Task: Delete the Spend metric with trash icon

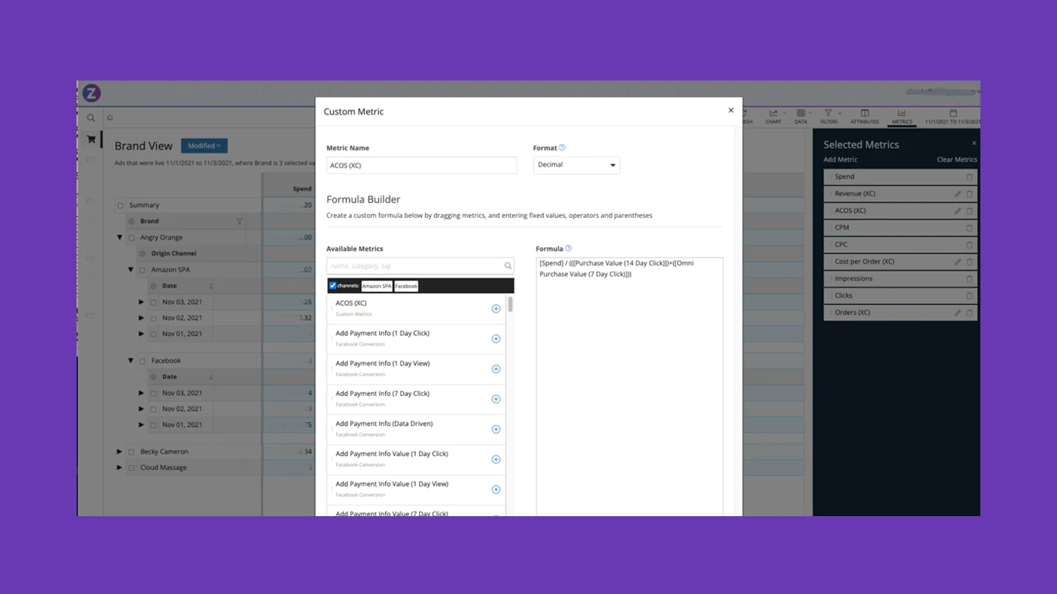Action: 969,177
